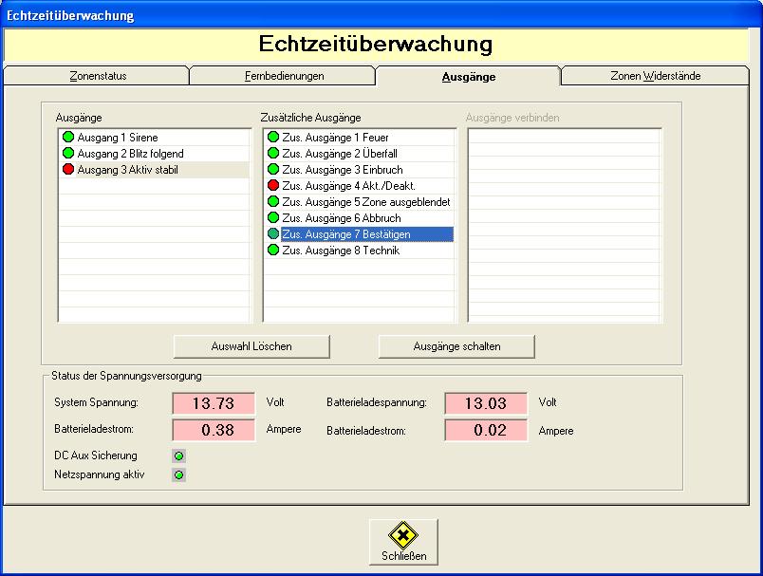
Task: Close the dialog with the Schließen button
Action: click(x=403, y=542)
